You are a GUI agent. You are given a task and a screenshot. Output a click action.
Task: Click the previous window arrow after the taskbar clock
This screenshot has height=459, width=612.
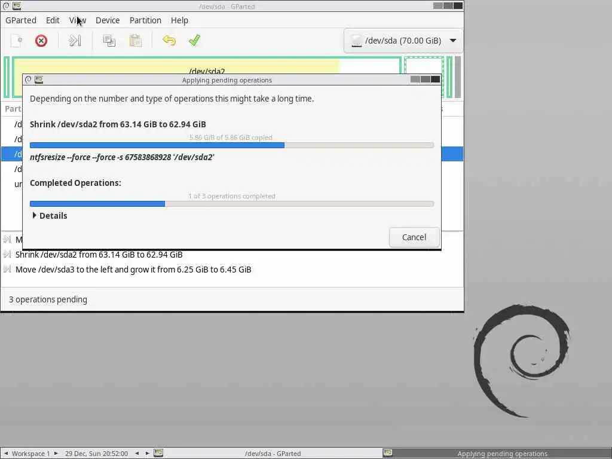click(137, 454)
